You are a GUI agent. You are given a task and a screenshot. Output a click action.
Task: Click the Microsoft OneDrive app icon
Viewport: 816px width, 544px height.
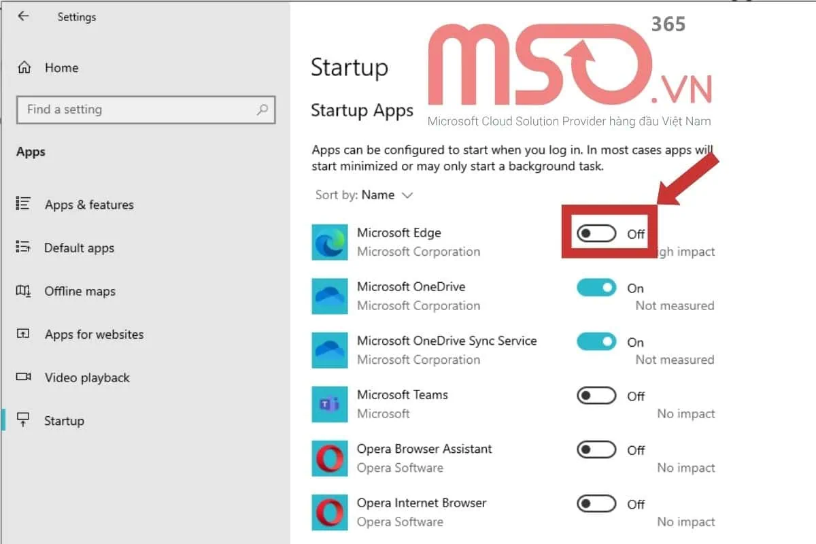[x=330, y=296]
